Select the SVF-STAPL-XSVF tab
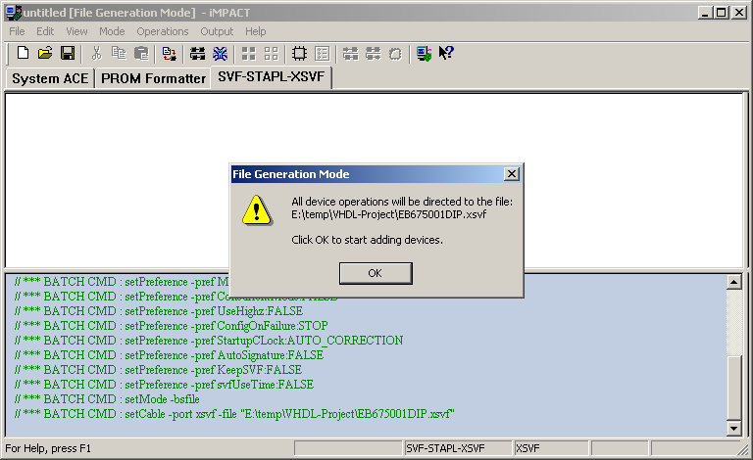The width and height of the screenshot is (753, 460). [272, 77]
